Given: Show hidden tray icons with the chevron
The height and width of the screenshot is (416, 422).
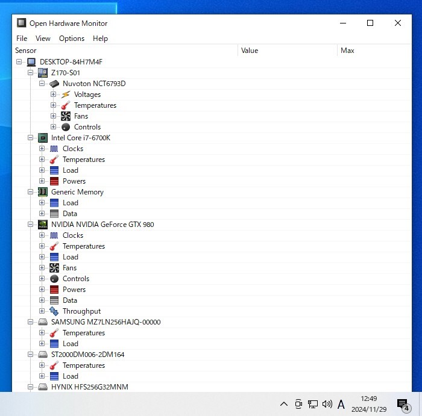Looking at the screenshot, I should (284, 404).
